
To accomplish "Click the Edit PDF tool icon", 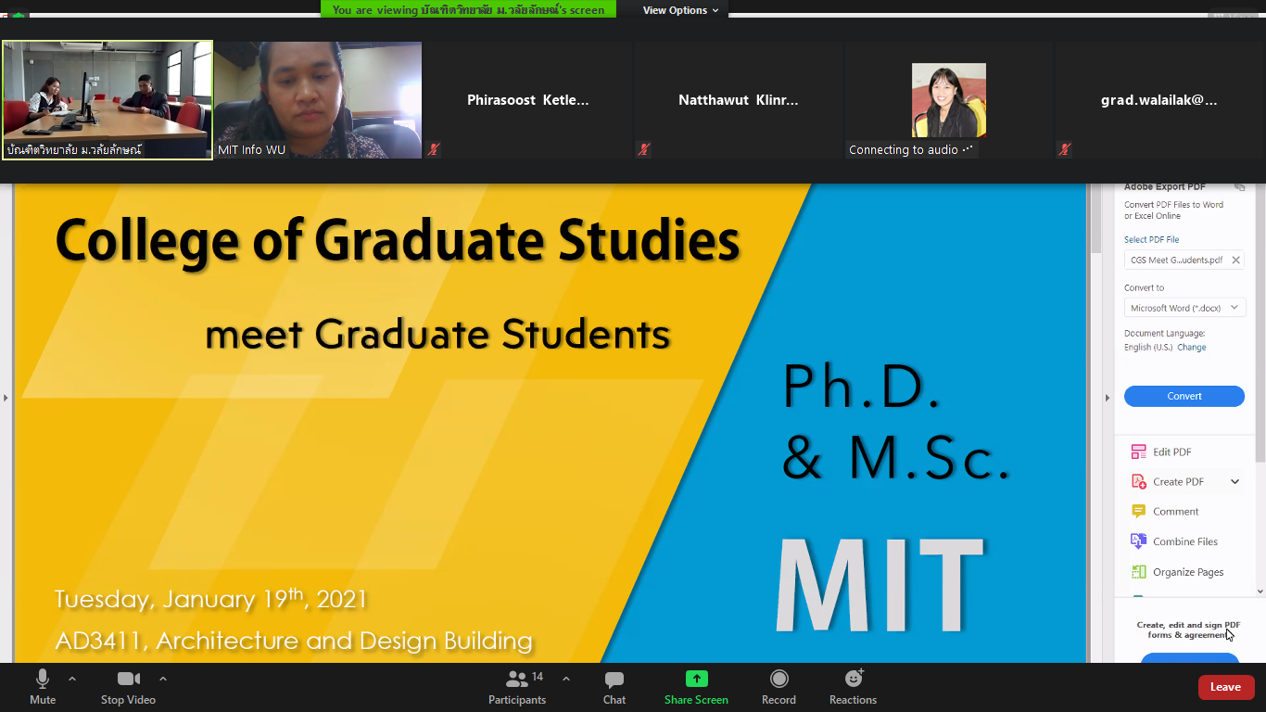I will tap(1138, 452).
